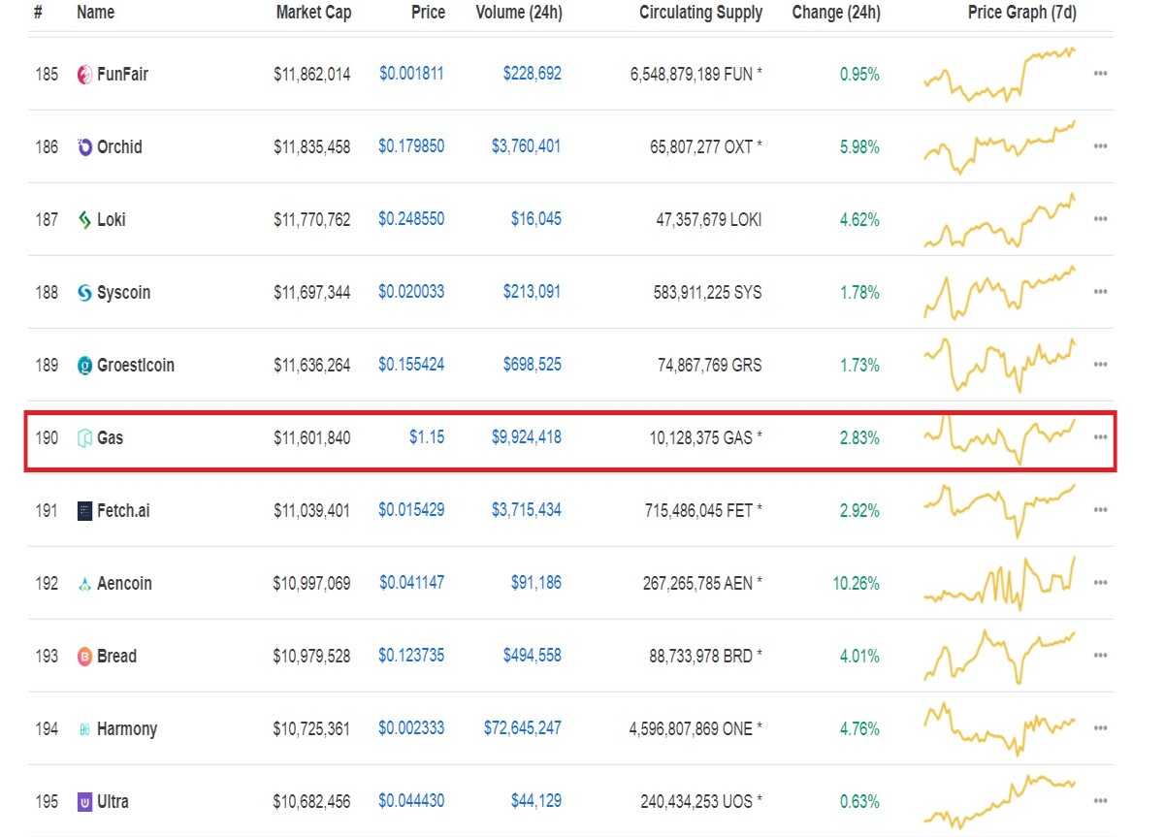
Task: Click the Orchid volume $3,760,401
Action: click(526, 146)
